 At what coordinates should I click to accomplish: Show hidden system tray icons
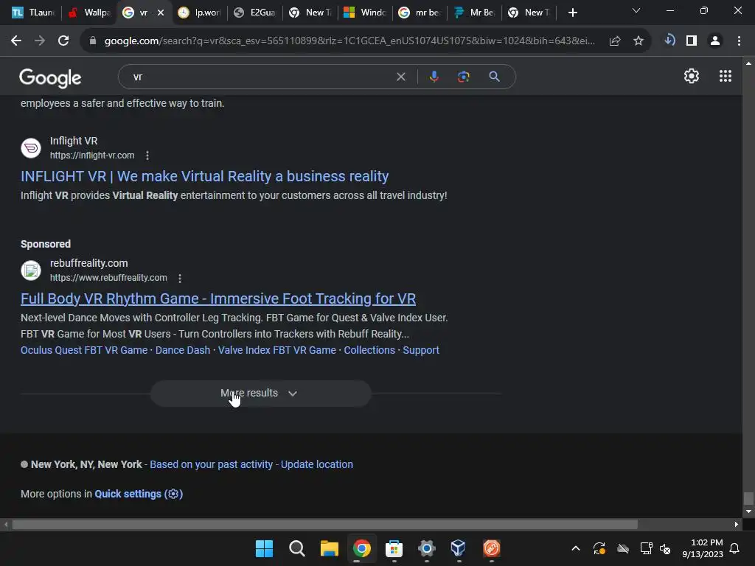tap(575, 548)
